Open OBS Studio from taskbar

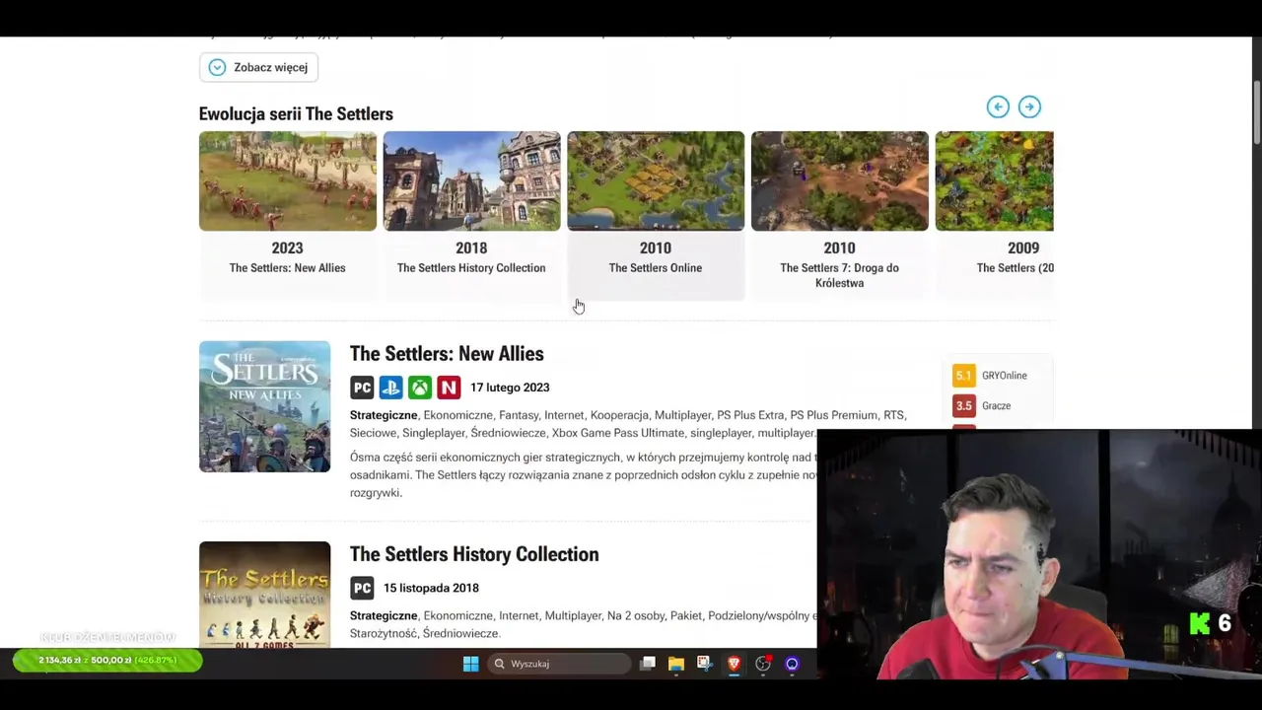tap(763, 664)
